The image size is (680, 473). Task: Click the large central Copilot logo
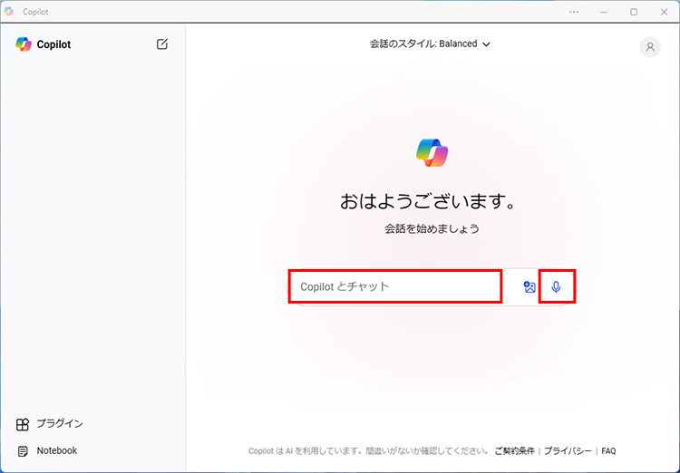click(432, 153)
